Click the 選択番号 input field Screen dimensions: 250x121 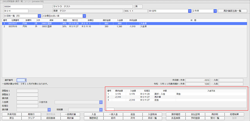(21, 80)
